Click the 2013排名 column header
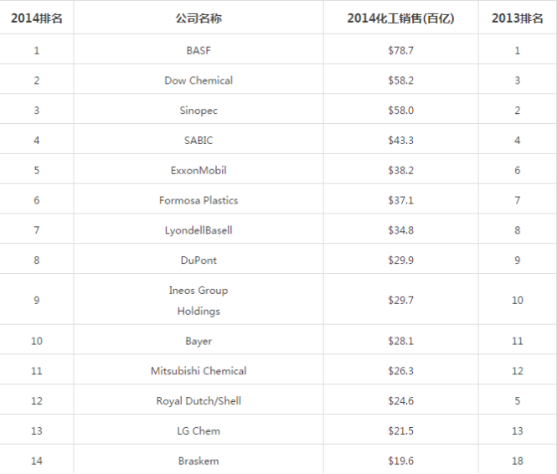The width and height of the screenshot is (557, 474). coord(517,18)
